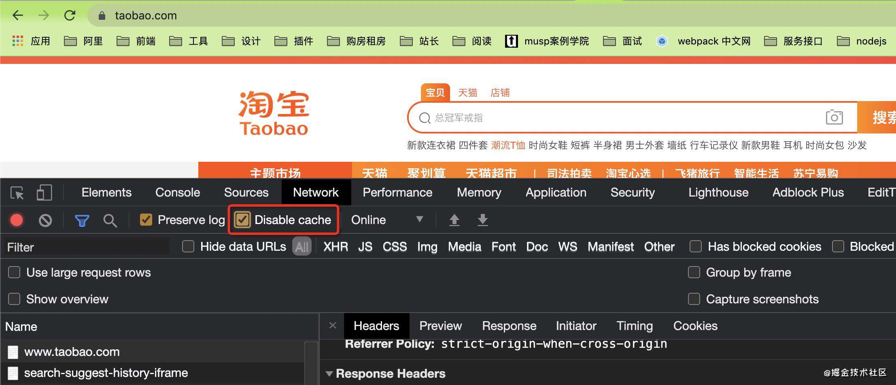896x385 pixels.
Task: Open the musp案例学院 bookmark
Action: [547, 41]
